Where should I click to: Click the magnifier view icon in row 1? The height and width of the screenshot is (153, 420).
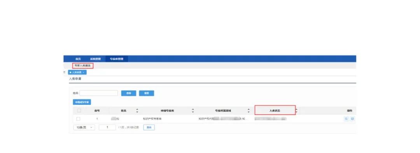pyautogui.click(x=346, y=119)
